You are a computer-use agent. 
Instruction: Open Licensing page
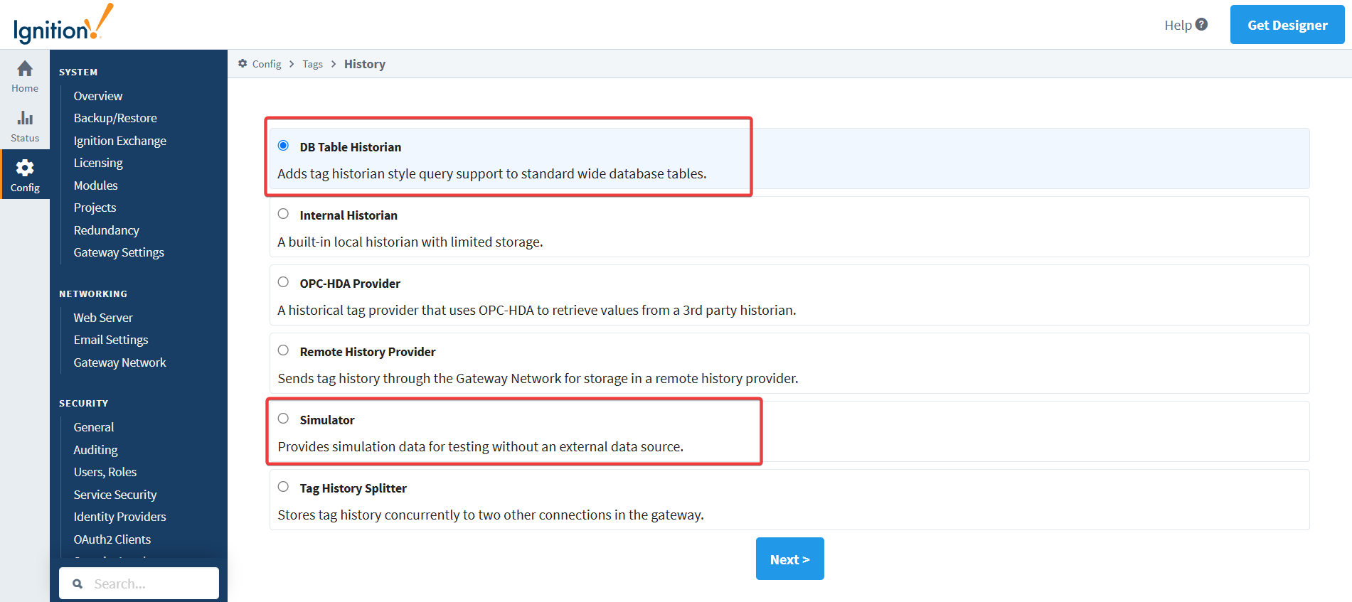[98, 163]
